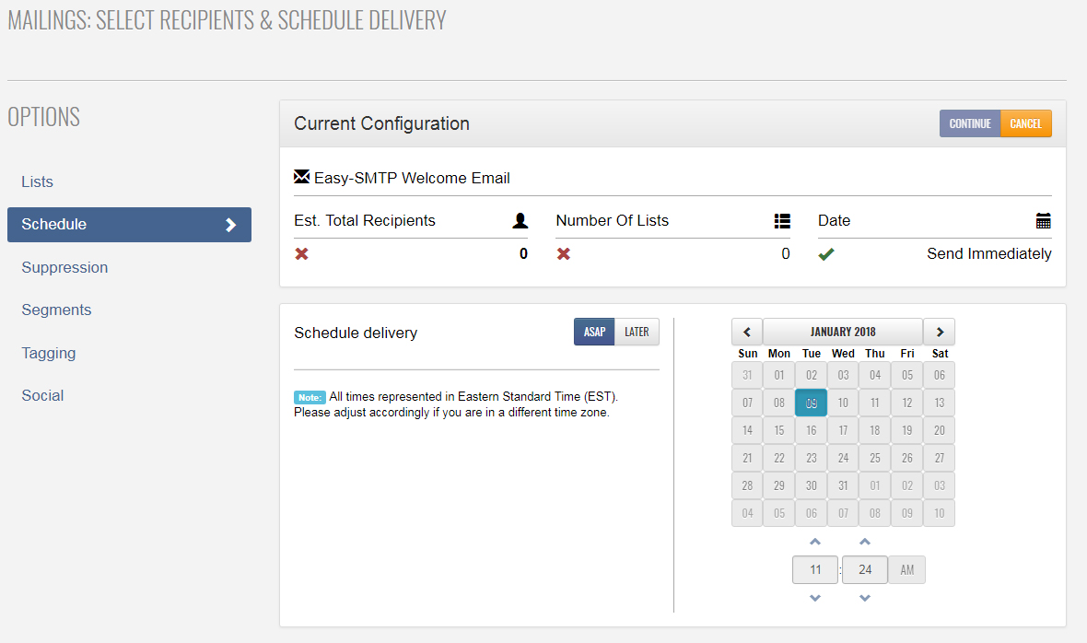Click the calendar icon beside Date
The image size is (1087, 643).
point(1043,221)
